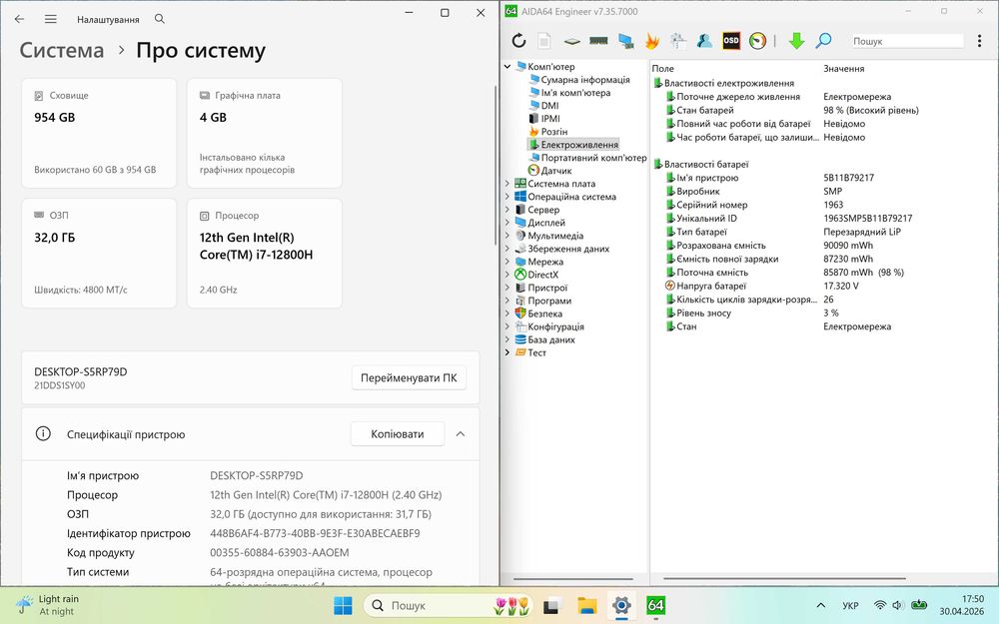
Task: Expand the Мережа tree node
Action: 507,262
